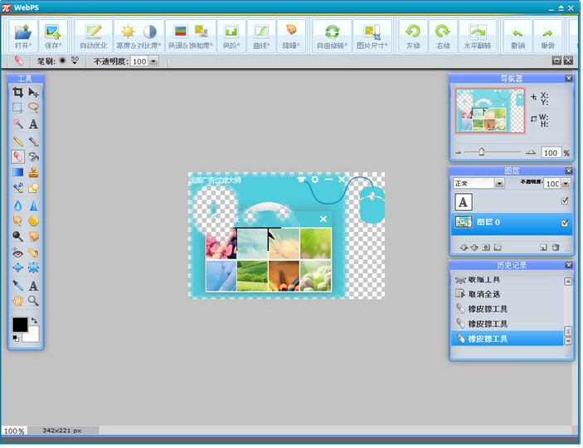Expand the eraser opacity dropdown

[153, 61]
